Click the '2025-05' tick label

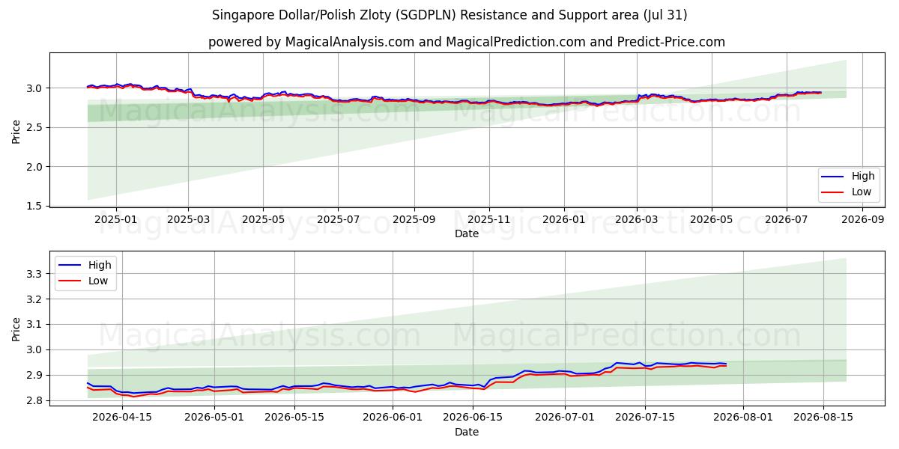pyautogui.click(x=263, y=219)
